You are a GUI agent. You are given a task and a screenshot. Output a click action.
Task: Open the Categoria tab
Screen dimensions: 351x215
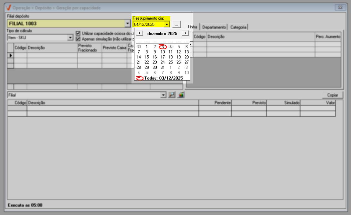pos(238,27)
